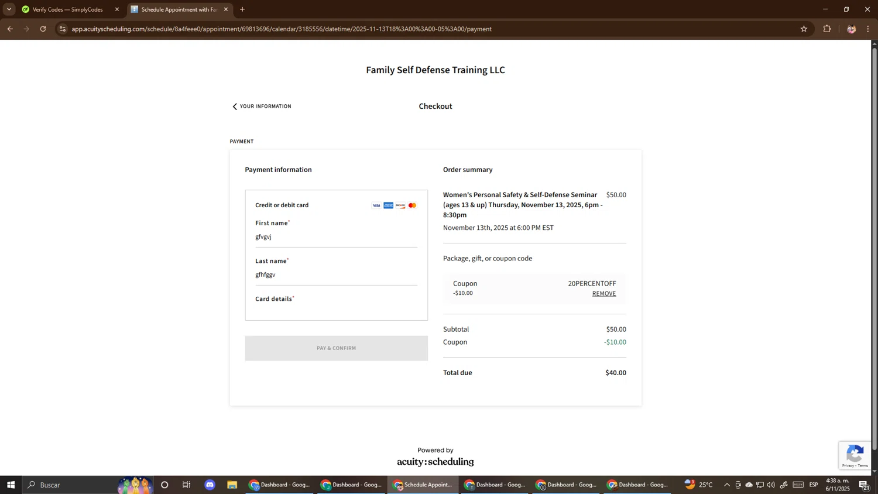Open the Chrome profile avatar

pos(851,29)
